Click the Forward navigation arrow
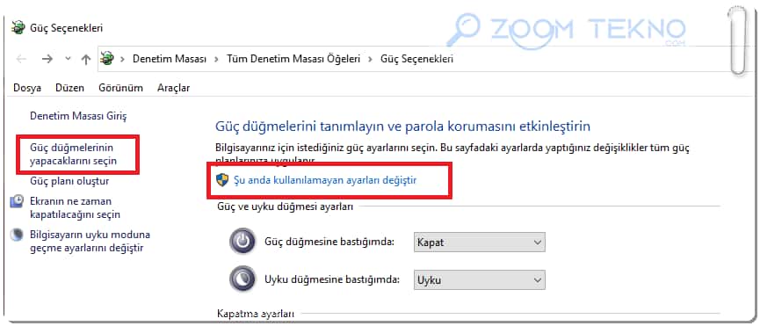This screenshot has width=760, height=326. [47, 59]
